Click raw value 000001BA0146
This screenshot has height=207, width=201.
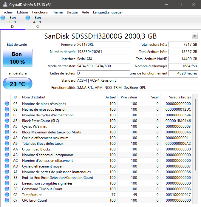click(x=178, y=121)
